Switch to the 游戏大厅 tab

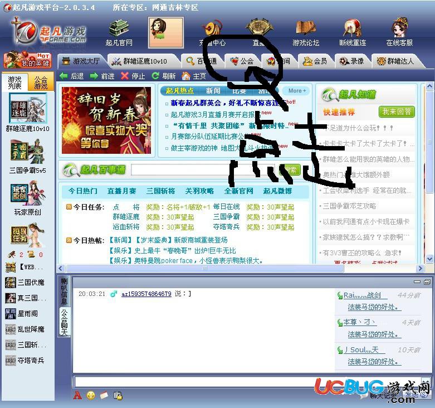point(81,61)
